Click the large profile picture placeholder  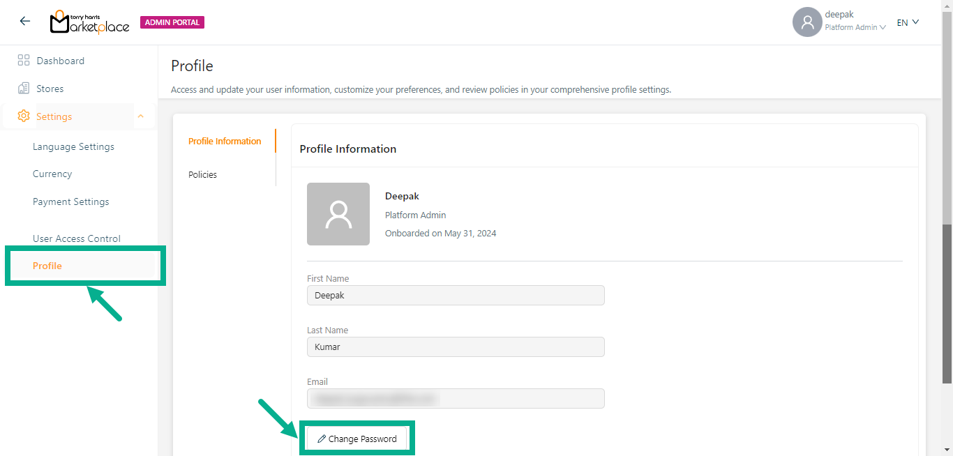pyautogui.click(x=338, y=214)
